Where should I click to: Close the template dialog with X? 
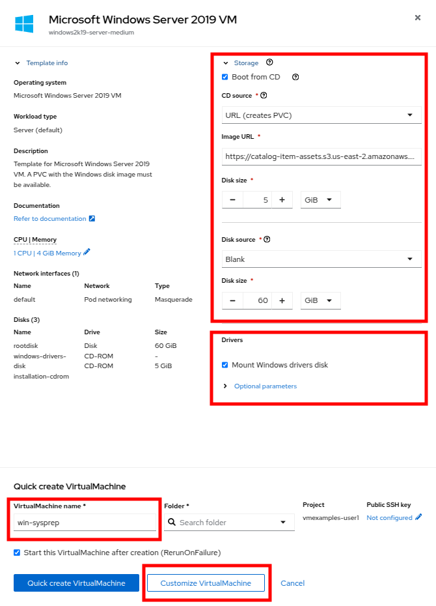pyautogui.click(x=418, y=18)
